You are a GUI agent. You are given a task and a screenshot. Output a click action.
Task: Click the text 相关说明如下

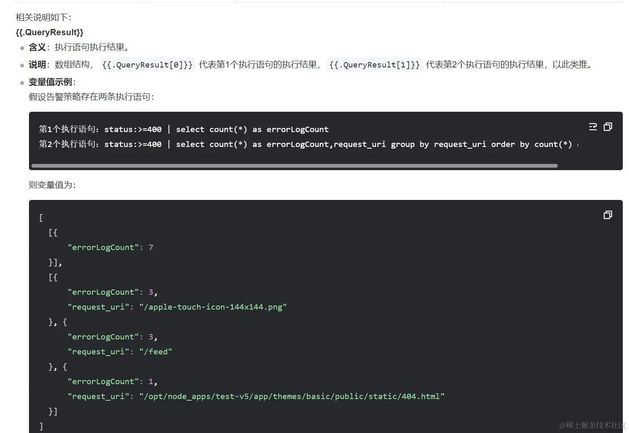point(43,17)
